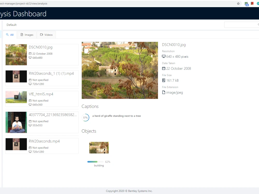
Task: Click the 62% building confidence bar
Action: 95,161
